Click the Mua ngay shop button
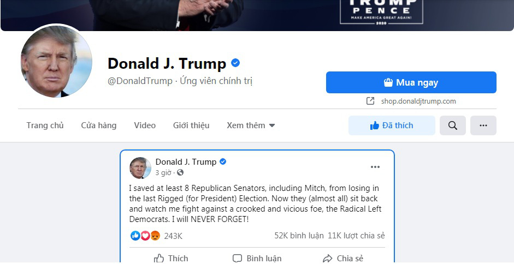Image resolution: width=514 pixels, height=264 pixels. (x=411, y=82)
